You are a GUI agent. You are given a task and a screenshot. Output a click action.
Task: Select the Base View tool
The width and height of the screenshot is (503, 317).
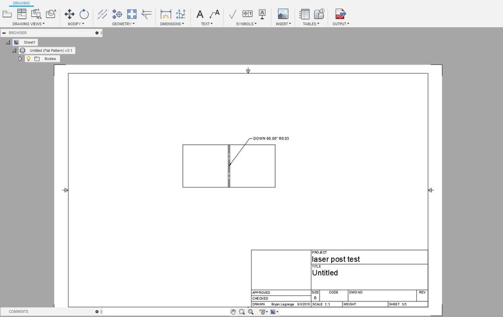click(x=7, y=14)
